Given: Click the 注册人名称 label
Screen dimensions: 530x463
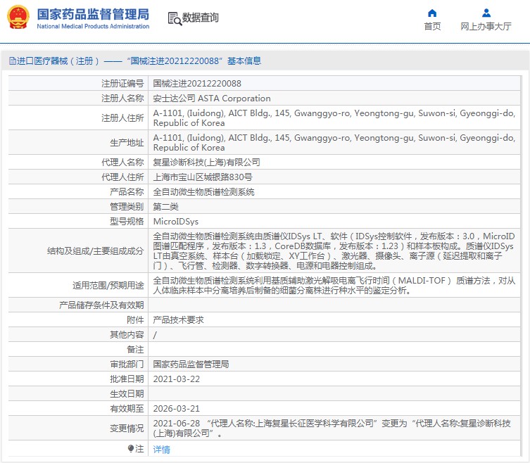Looking at the screenshot, I should [122, 99].
